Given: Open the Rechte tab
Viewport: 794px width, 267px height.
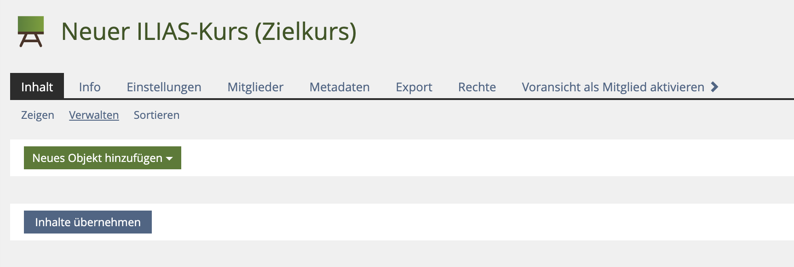Looking at the screenshot, I should pyautogui.click(x=477, y=87).
